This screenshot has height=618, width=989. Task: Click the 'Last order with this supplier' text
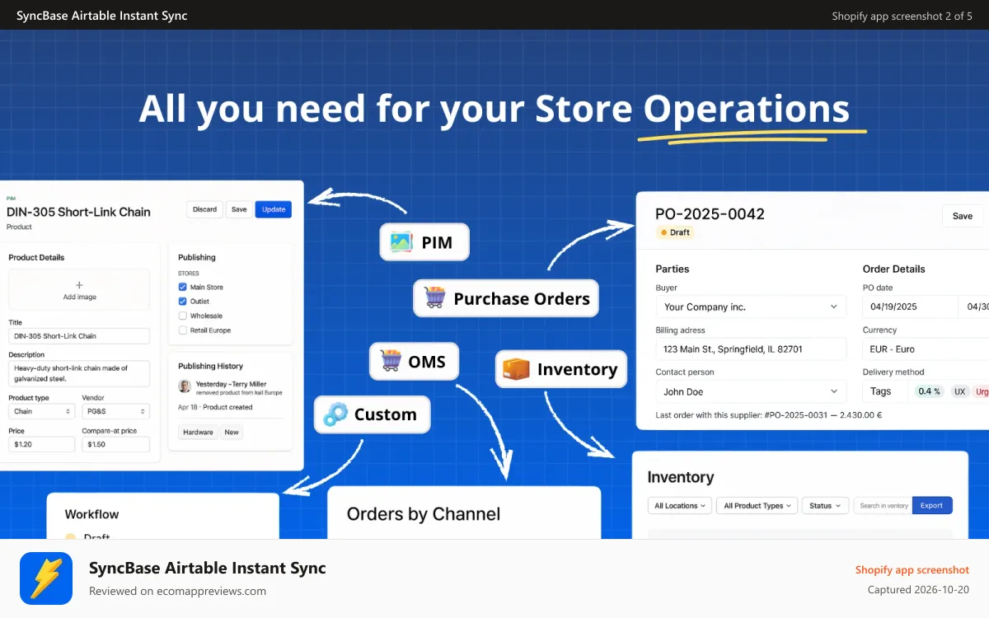pyautogui.click(x=768, y=415)
